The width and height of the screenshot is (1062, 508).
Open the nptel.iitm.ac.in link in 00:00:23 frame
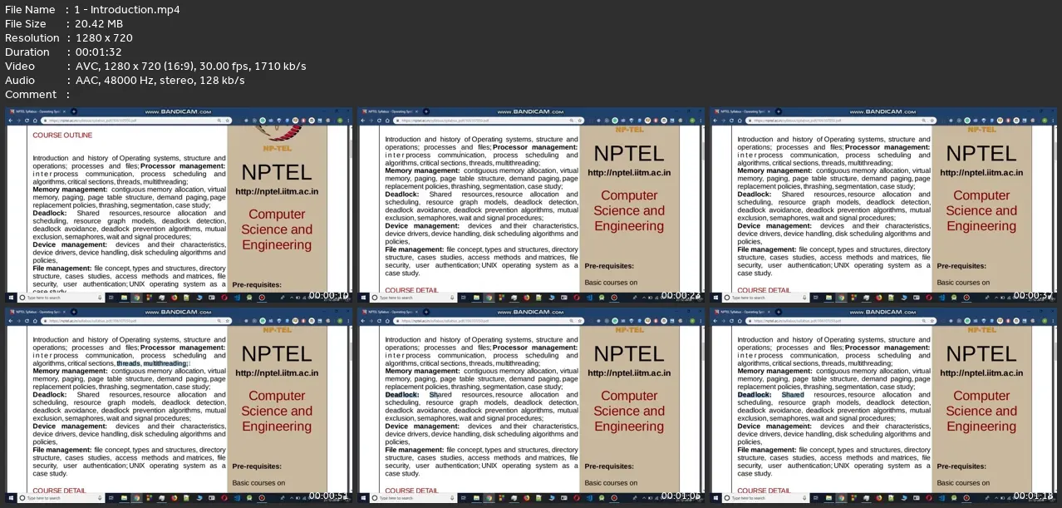pos(629,173)
